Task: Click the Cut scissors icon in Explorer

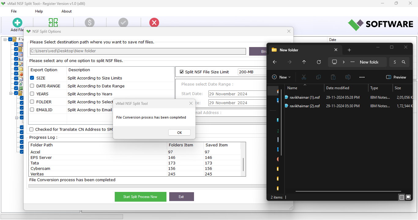Action: point(304,77)
